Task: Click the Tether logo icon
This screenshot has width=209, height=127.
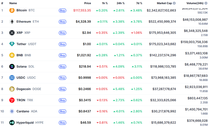Action: coord(12,44)
